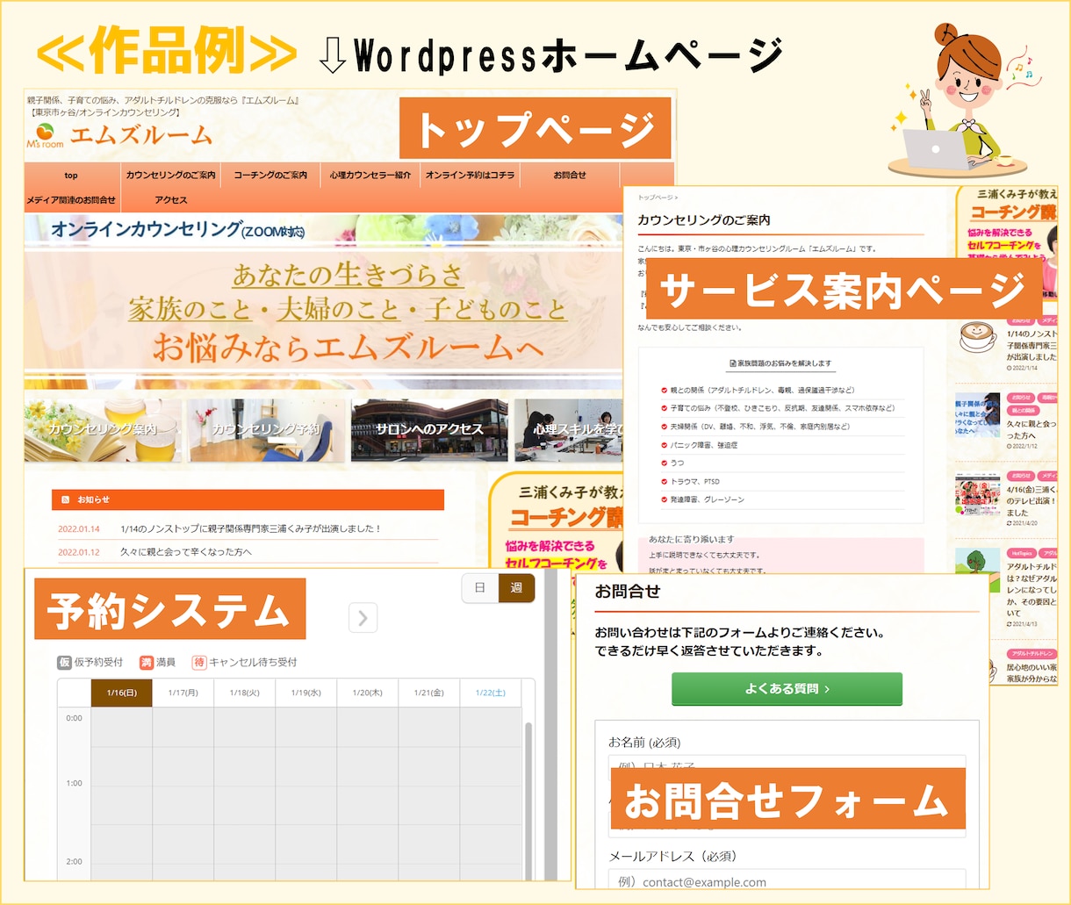Select the 1/18(火) column header
The width and height of the screenshot is (1071, 905).
pos(244,693)
